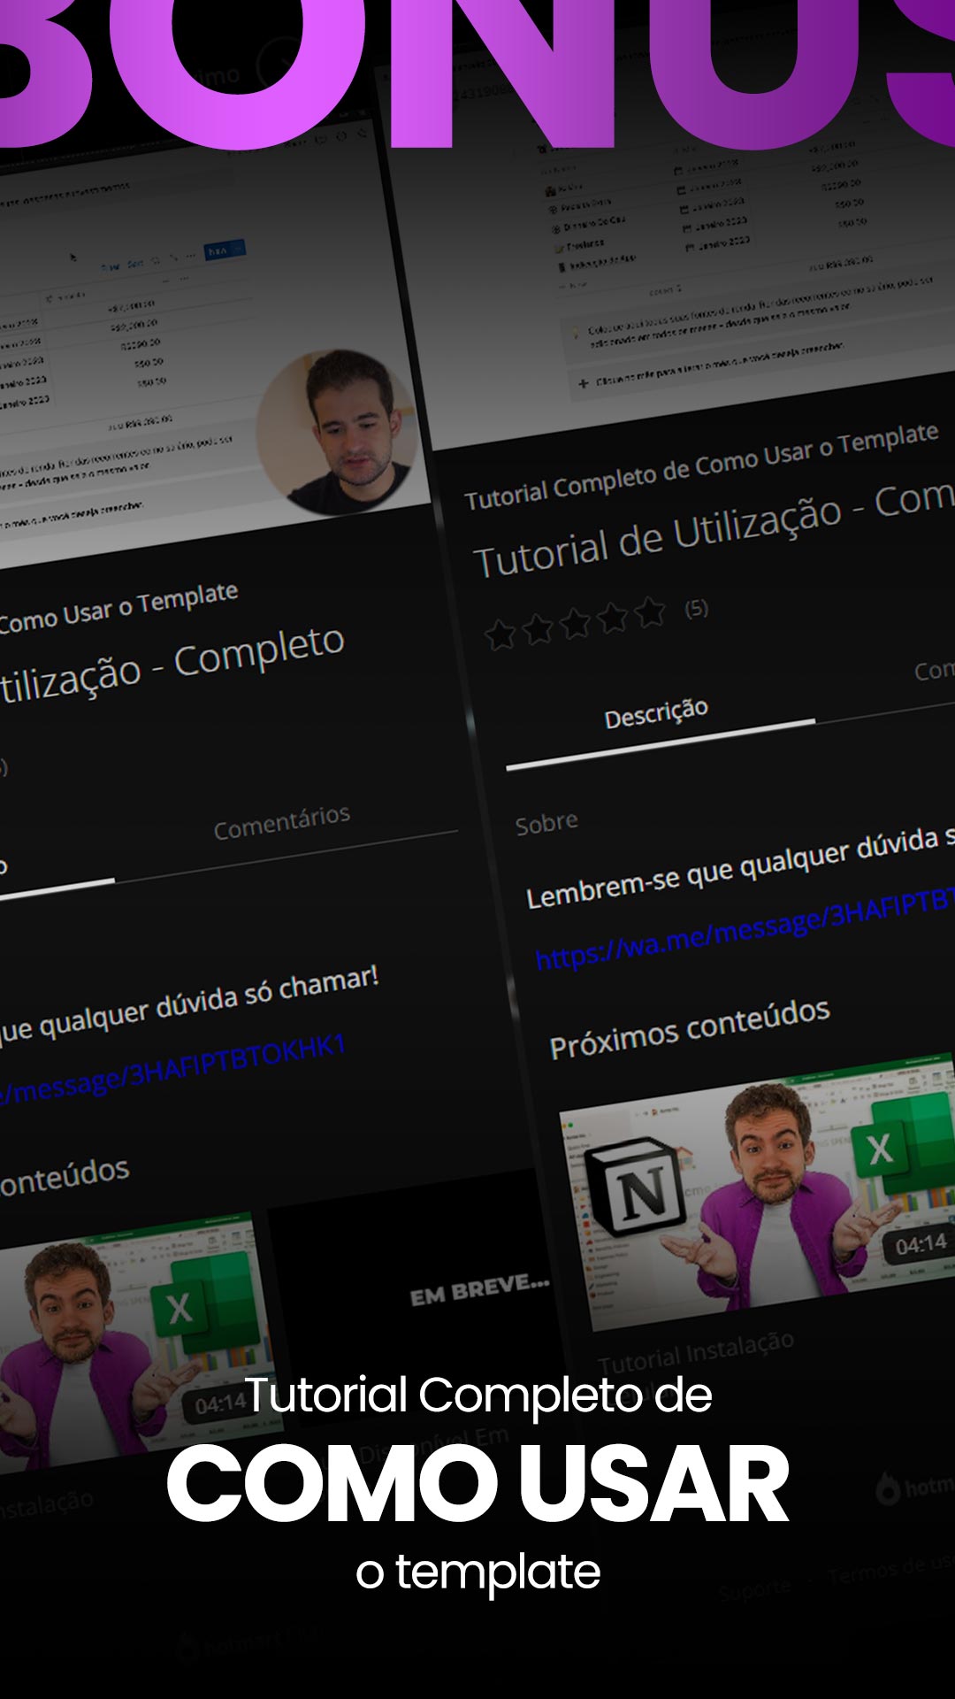Click the lightbulb icon in the Notion callout
This screenshot has width=955, height=1699.
pyautogui.click(x=576, y=331)
